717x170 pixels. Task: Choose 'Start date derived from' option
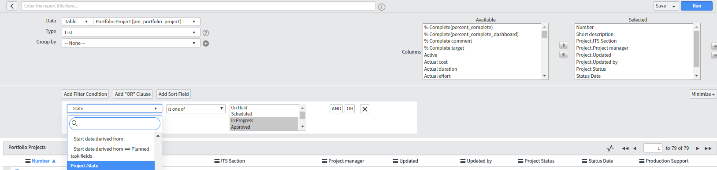98,139
